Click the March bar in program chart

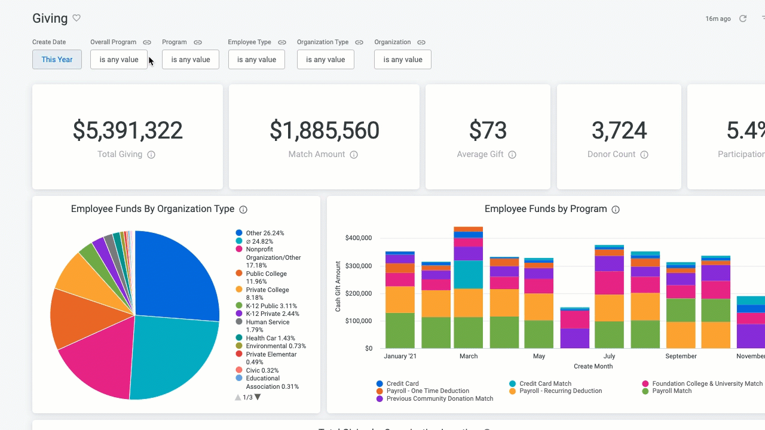pyautogui.click(x=469, y=288)
